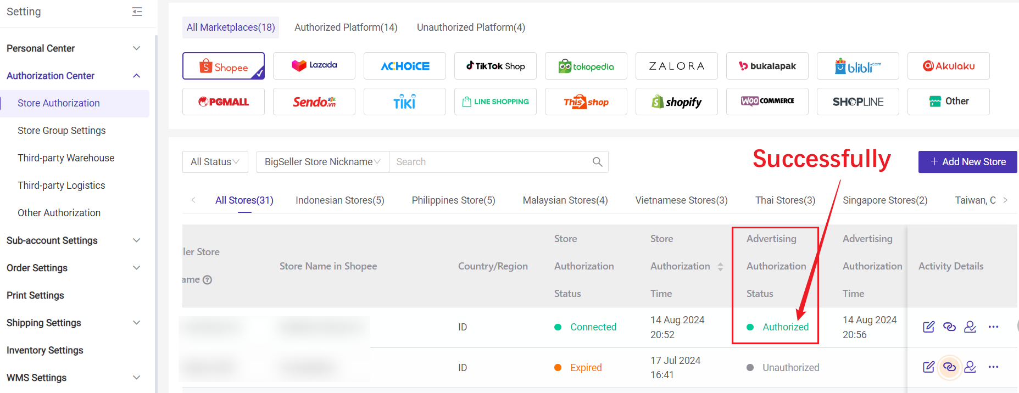Select the Shopee marketplace tile

click(224, 66)
